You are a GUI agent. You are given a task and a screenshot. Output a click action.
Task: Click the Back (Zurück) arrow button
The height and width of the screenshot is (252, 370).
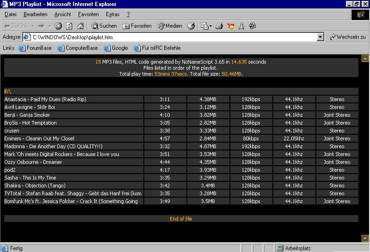(x=16, y=26)
